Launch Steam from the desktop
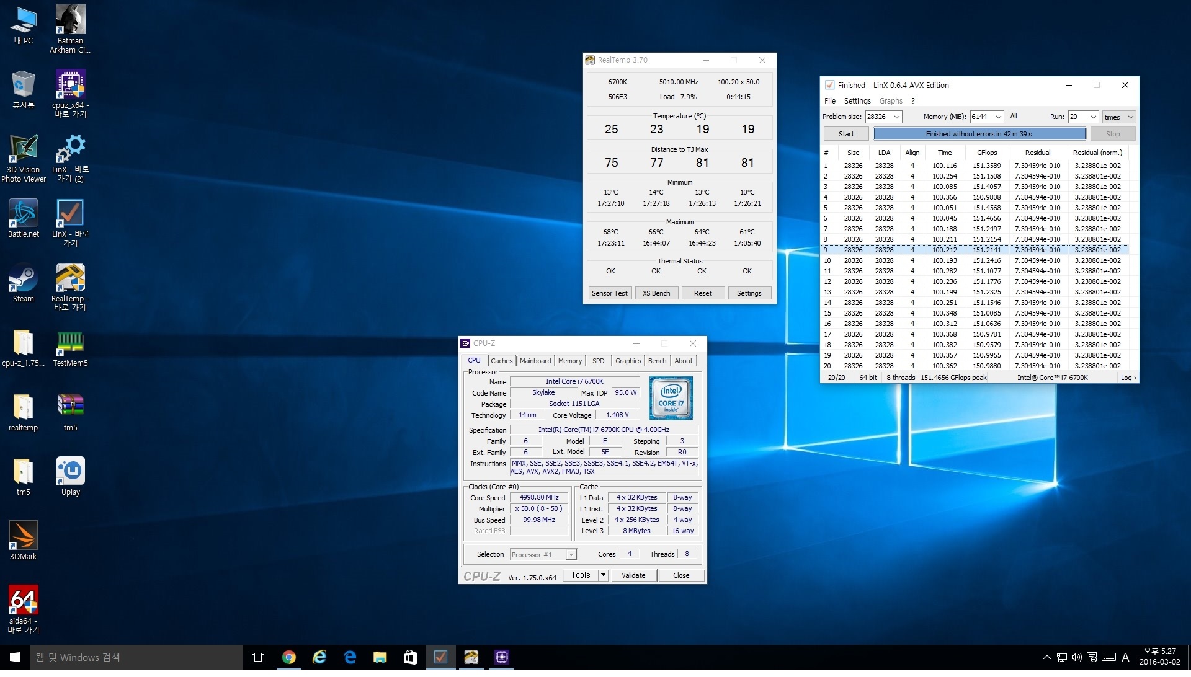The height and width of the screenshot is (677, 1191). pos(24,283)
